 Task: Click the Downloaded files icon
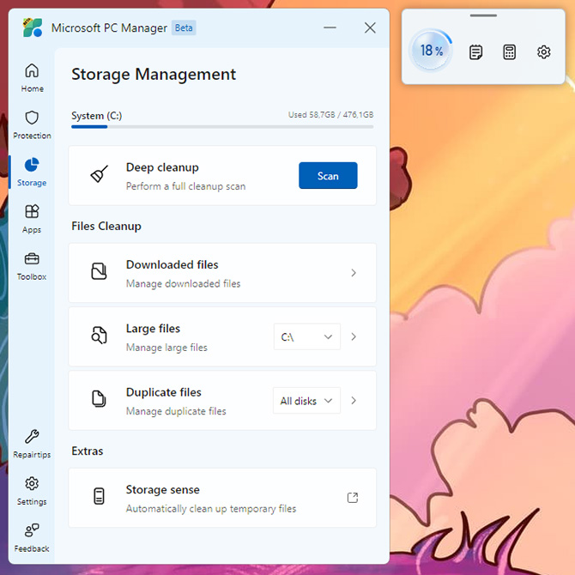pos(99,271)
